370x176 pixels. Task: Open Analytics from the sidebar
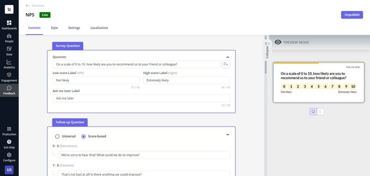(x=9, y=64)
